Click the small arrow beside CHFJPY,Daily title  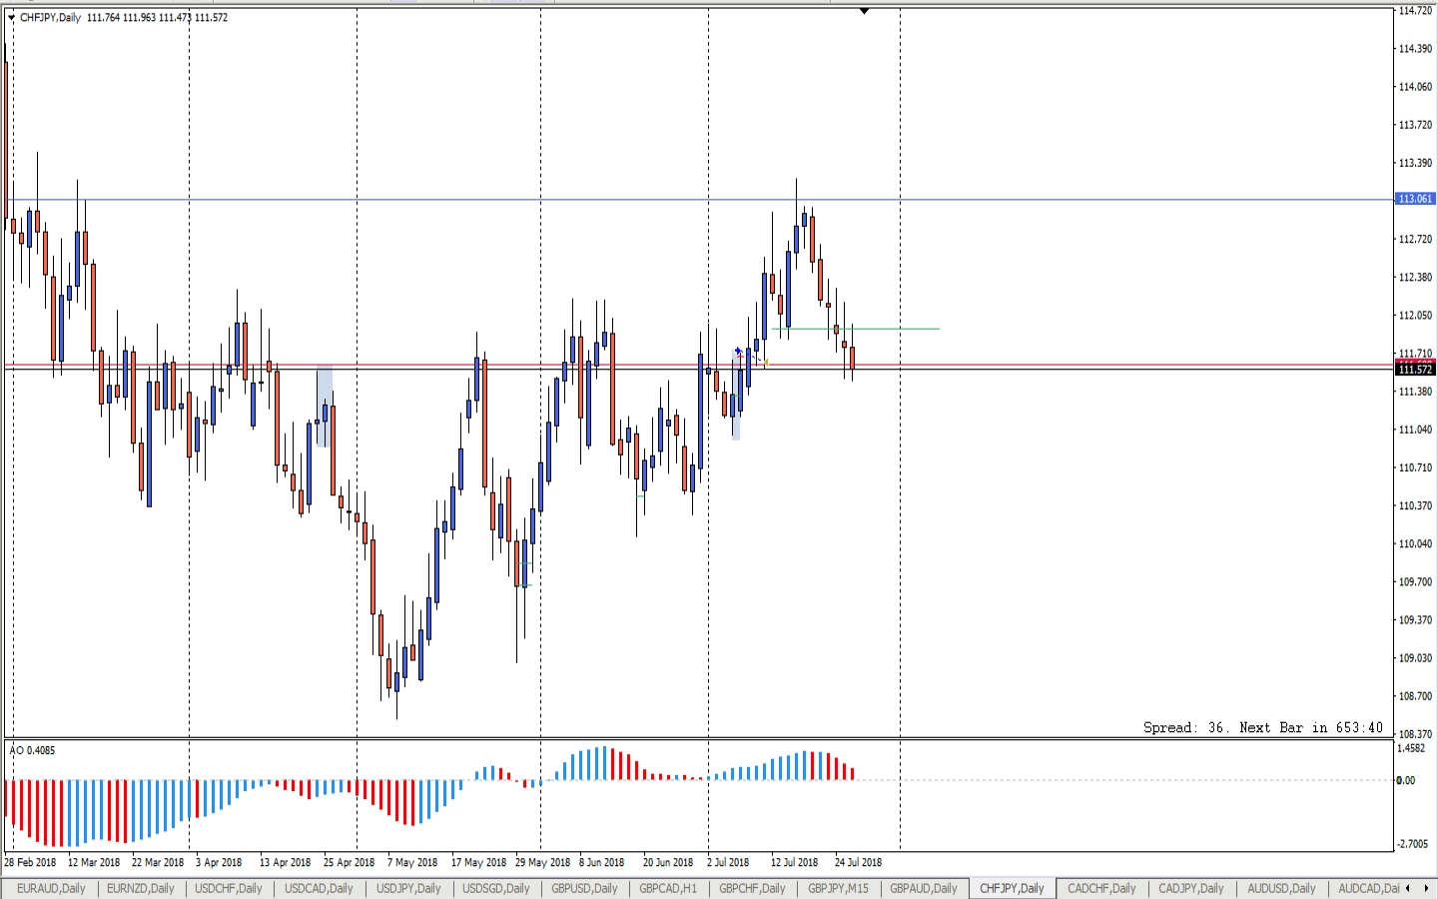pos(11,17)
